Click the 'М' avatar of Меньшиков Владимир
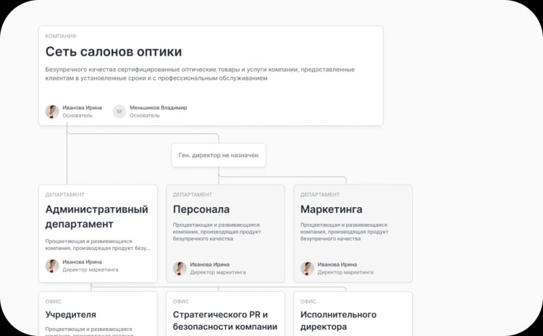543x336 pixels. (x=119, y=112)
